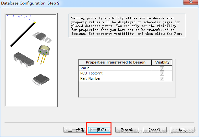The width and height of the screenshot is (199, 137).
Task: Click the property visibility description text
Action: 126,26
